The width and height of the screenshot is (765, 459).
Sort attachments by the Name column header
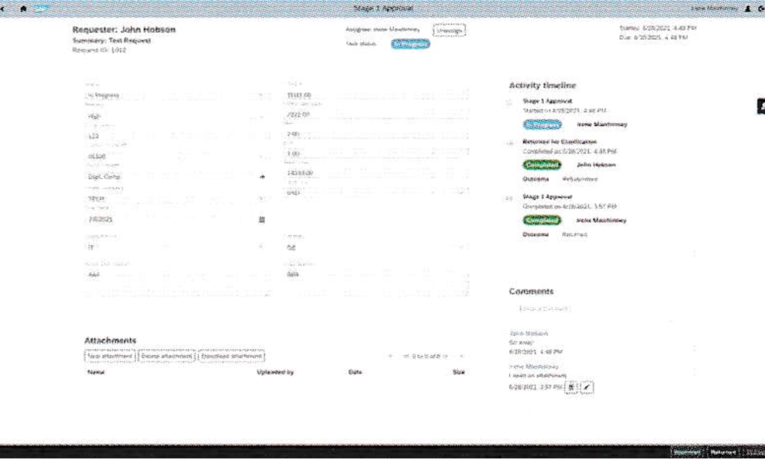(x=96, y=372)
